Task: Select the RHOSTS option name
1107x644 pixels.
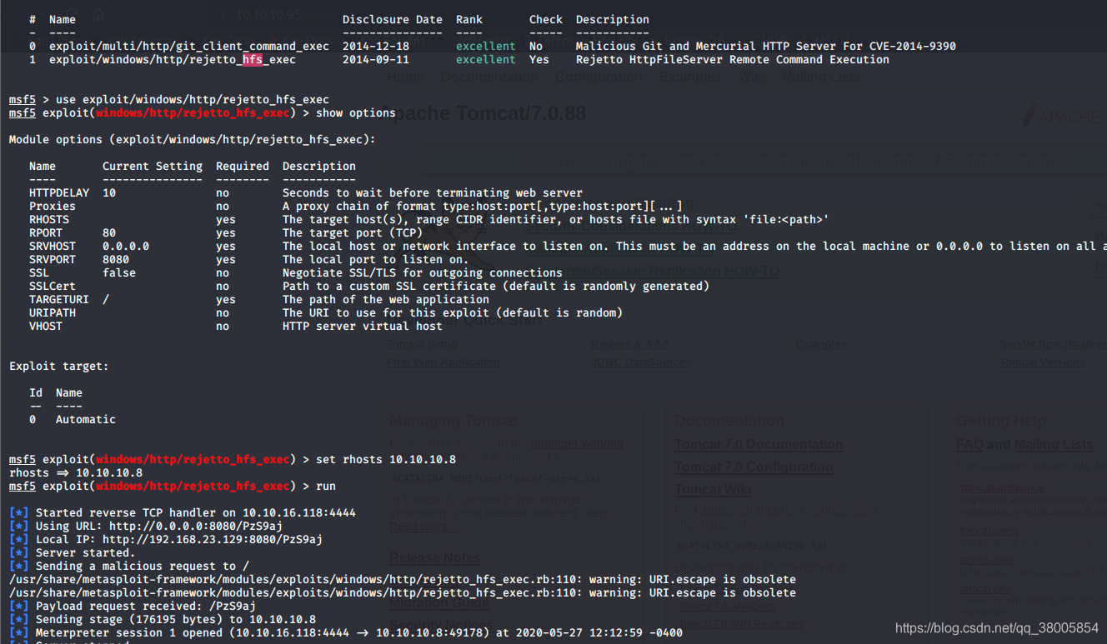Action: (49, 219)
